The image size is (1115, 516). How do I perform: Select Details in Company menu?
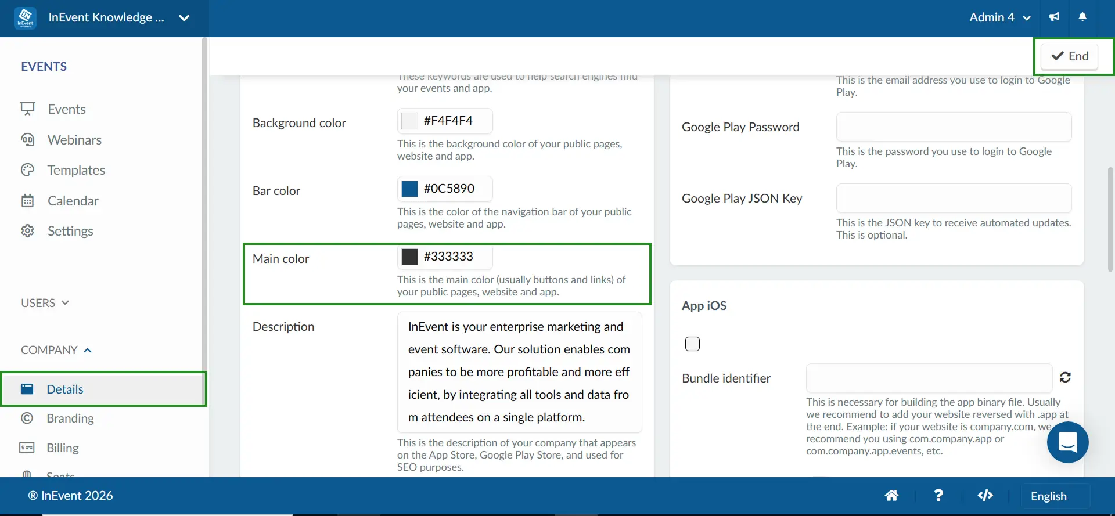pyautogui.click(x=103, y=389)
